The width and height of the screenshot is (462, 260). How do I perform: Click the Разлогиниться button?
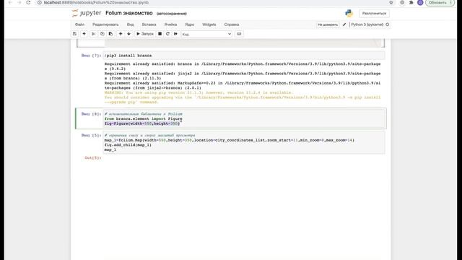(x=374, y=14)
